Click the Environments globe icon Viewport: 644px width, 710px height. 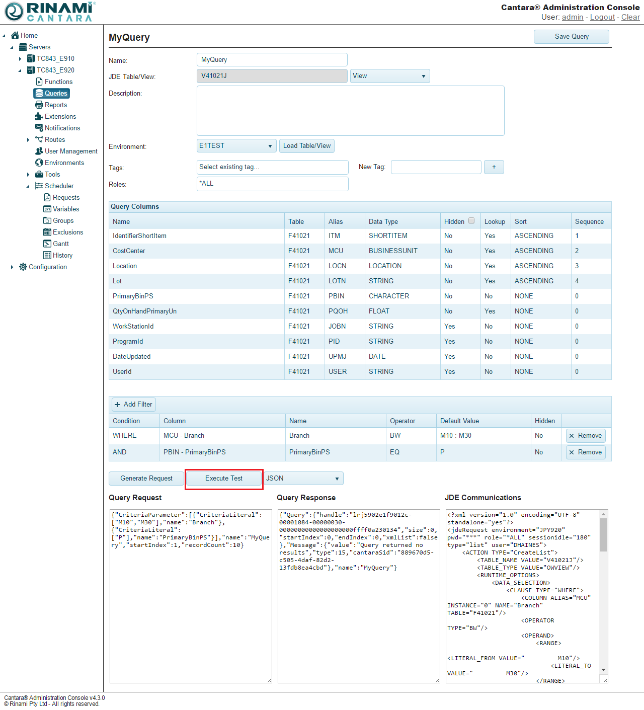[39, 163]
